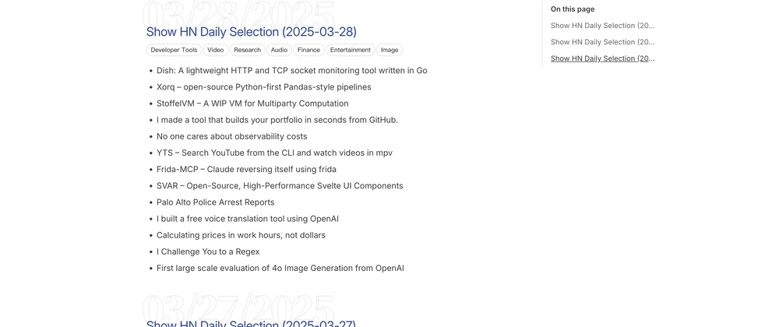Open the Xorq Pandas-style pipelines entry
The image size is (779, 327).
264,87
